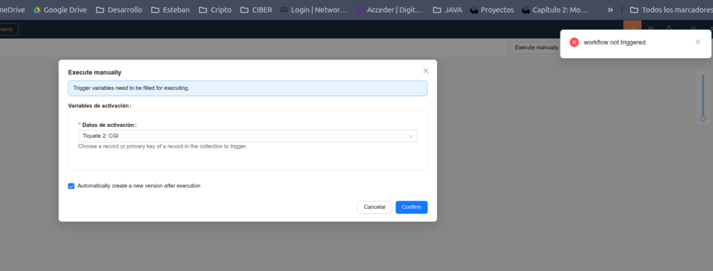Click the Execute manually dialog title
Image resolution: width=713 pixels, height=271 pixels.
[95, 72]
